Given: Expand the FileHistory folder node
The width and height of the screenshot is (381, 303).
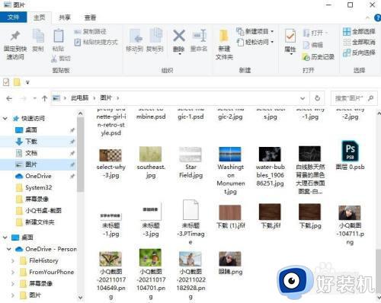Looking at the screenshot, I should coord(13,260).
